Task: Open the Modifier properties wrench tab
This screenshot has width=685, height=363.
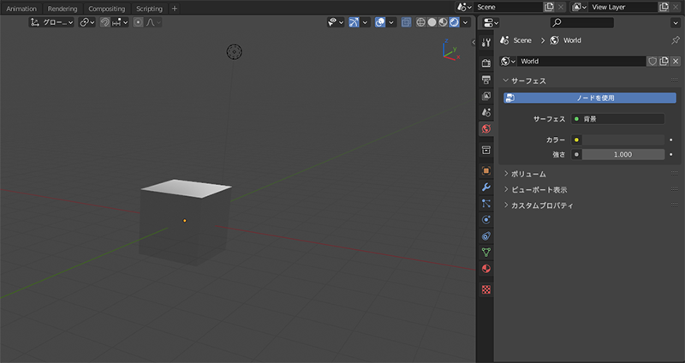Action: point(486,187)
